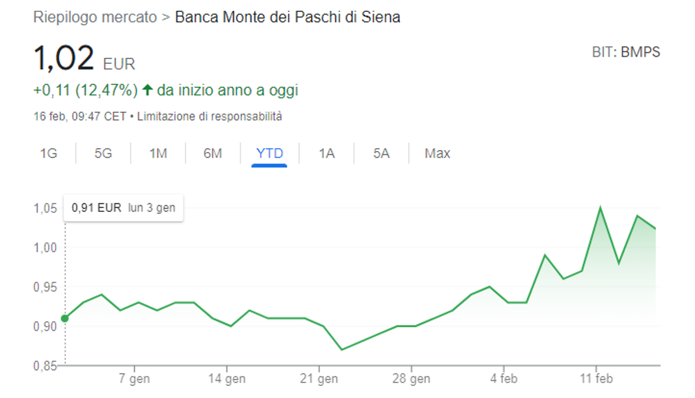
Task: Click the 14 gen axis tick label
Action: [227, 379]
